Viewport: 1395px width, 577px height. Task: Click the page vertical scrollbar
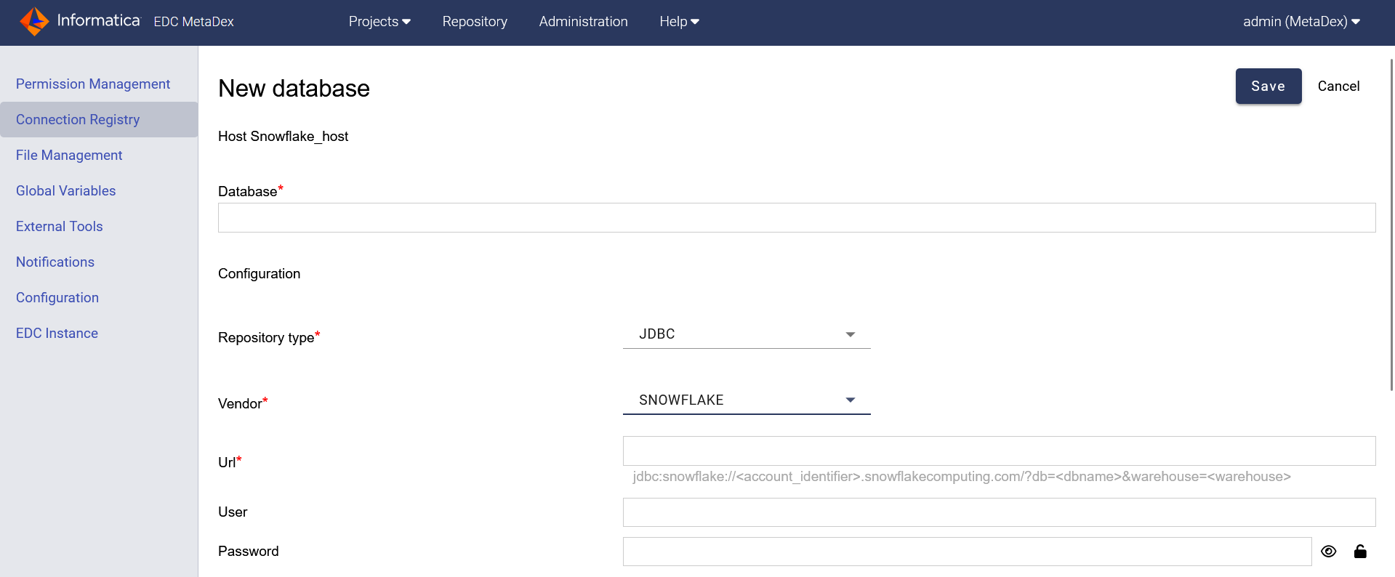pos(1391,225)
